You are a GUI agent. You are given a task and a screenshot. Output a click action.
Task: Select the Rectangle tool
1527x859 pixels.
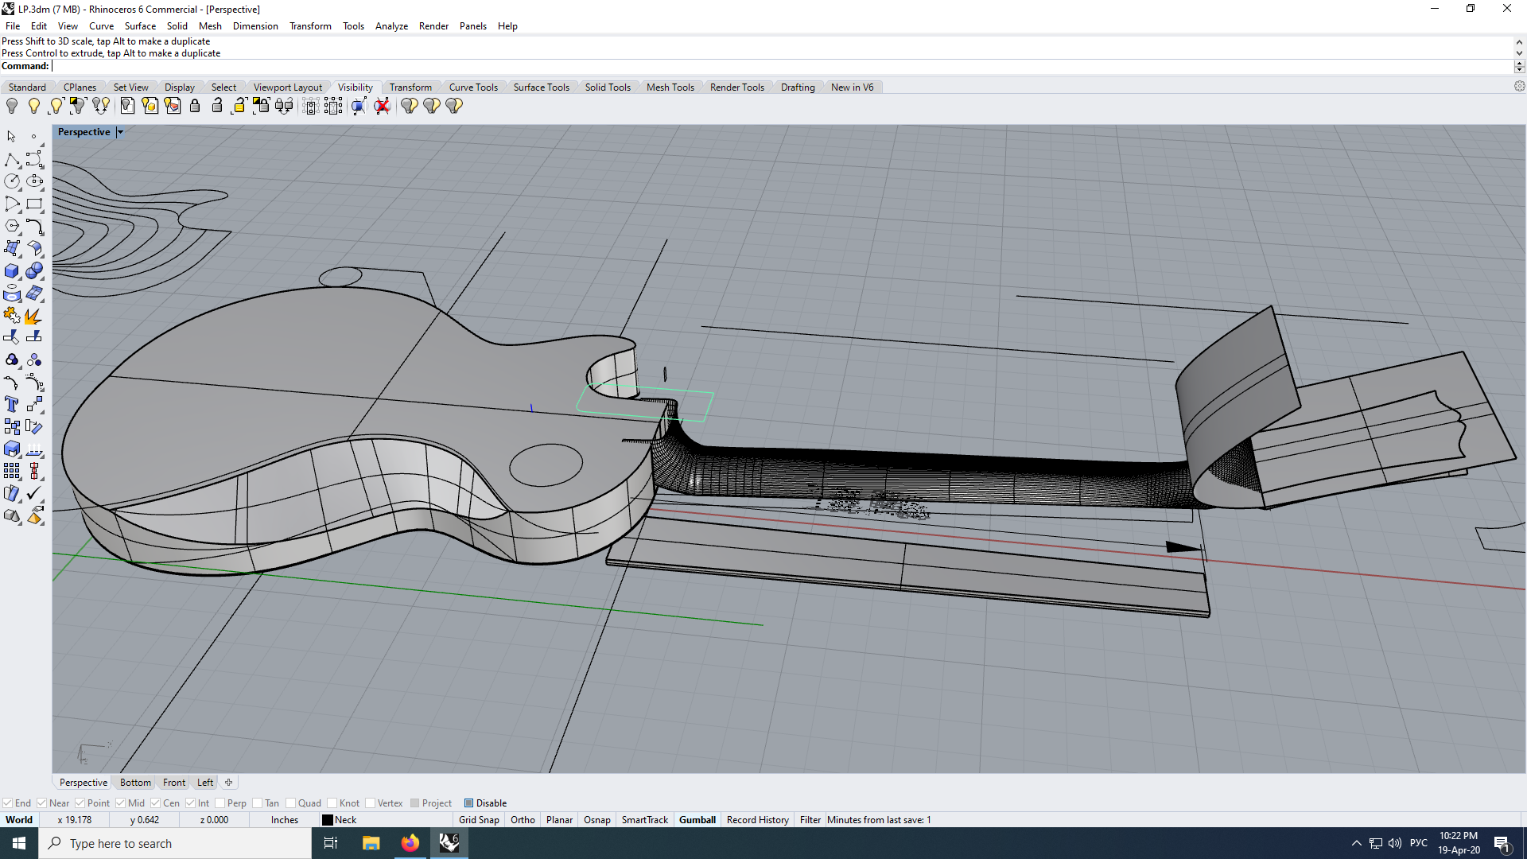[33, 204]
